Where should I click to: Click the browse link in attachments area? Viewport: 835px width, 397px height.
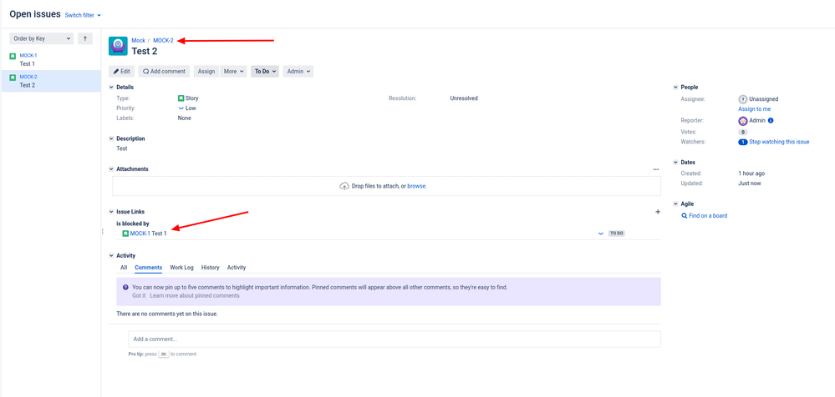pos(416,186)
